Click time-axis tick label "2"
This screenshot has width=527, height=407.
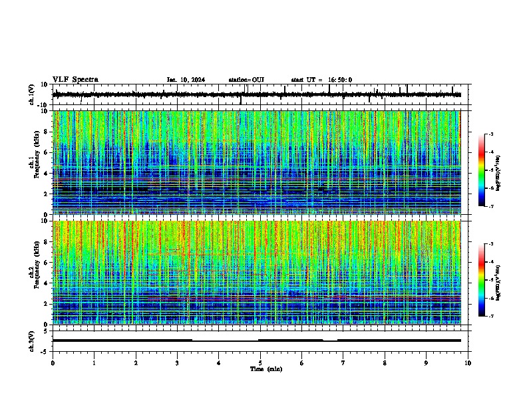click(136, 363)
